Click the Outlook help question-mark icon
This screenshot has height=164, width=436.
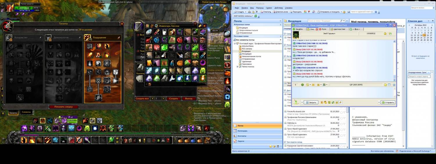(x=376, y=12)
